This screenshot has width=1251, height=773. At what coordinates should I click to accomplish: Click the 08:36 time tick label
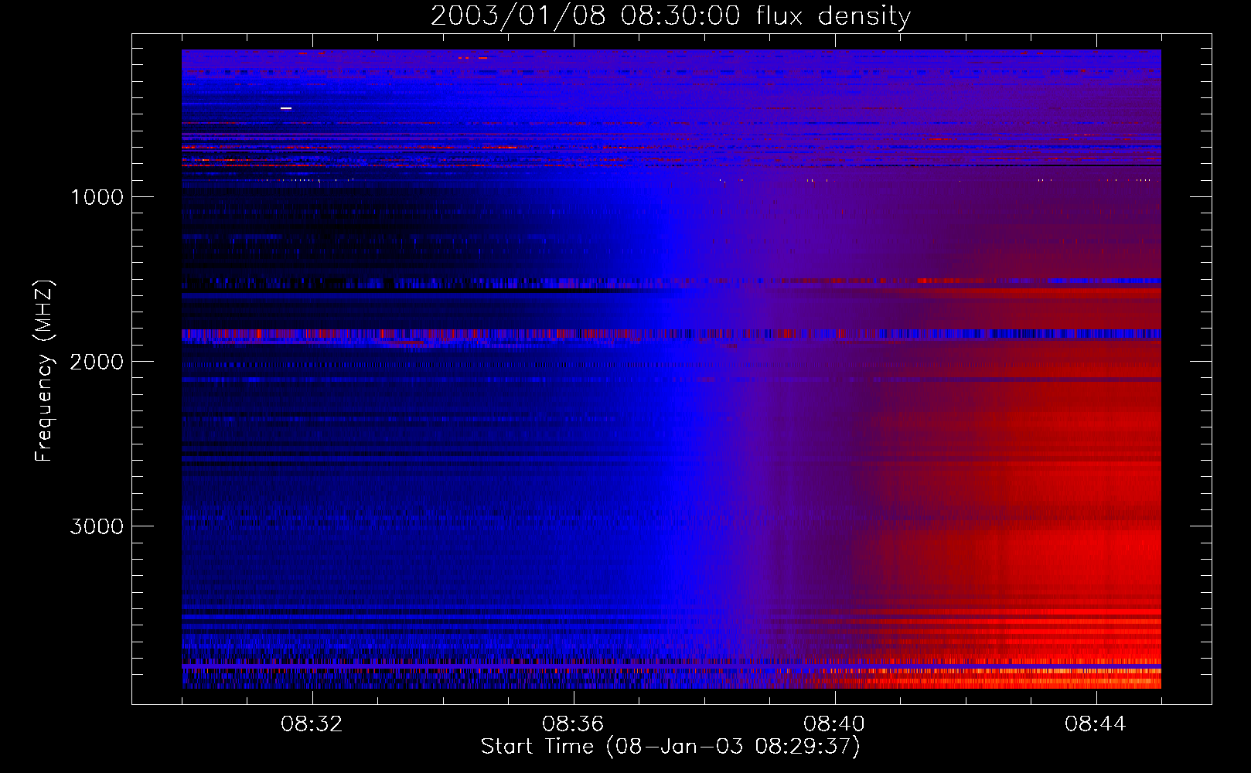[x=573, y=724]
